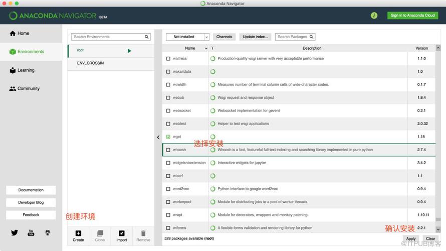Open the Documentation link
This screenshot has width=446, height=251.
click(31, 190)
